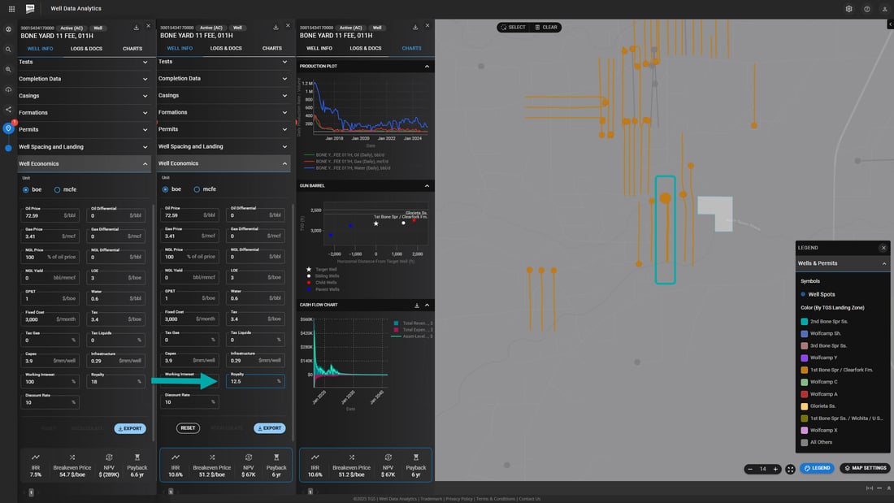Expand Completion Data in first panel
Screen dimensions: 894x503
pyautogui.click(x=84, y=79)
